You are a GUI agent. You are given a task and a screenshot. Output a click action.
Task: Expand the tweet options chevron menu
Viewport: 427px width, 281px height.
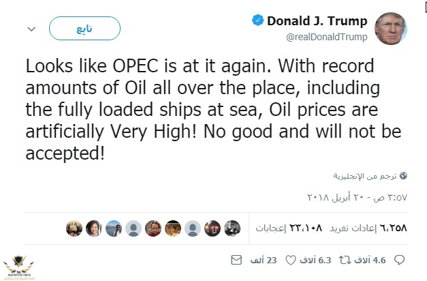click(31, 29)
